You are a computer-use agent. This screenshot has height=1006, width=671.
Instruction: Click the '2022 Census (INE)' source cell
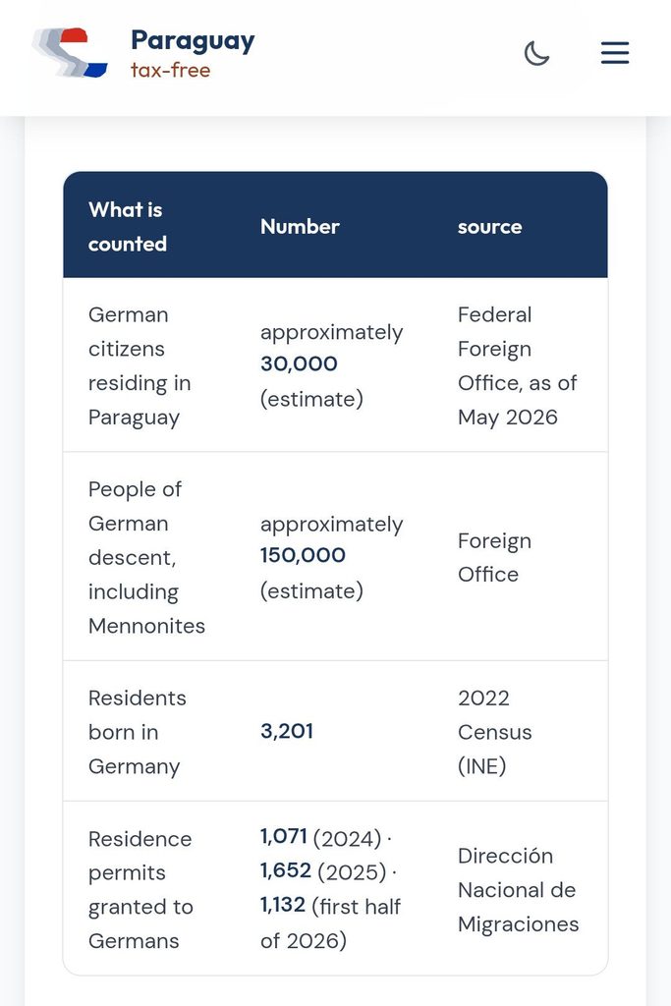(494, 732)
